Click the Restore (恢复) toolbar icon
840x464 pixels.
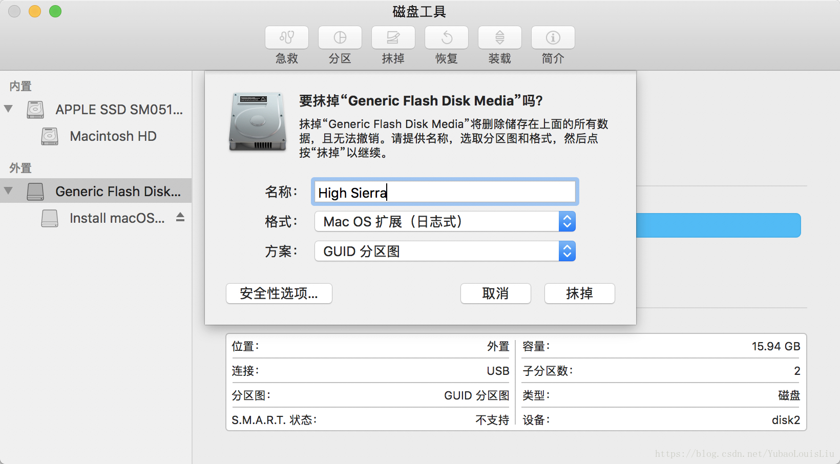click(447, 37)
